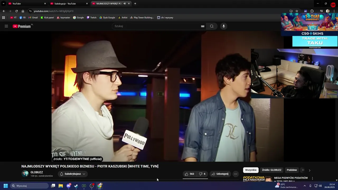Open Xbox Game Bar taskbar icon
Viewport: 338px width, 190px height.
[x=84, y=186]
